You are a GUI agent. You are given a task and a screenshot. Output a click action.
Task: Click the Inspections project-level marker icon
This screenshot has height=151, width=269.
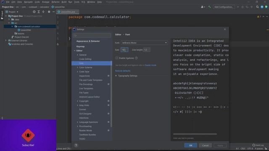(108, 75)
